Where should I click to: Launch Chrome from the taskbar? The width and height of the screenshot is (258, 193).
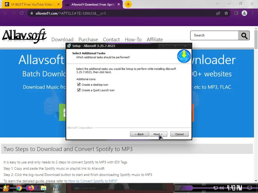pyautogui.click(x=19, y=188)
